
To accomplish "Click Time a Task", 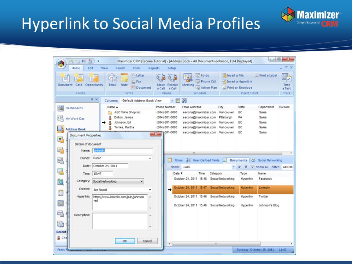I will click(287, 81).
